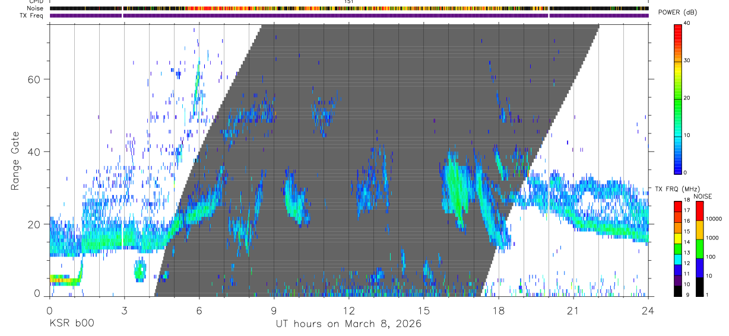
Task: Select the noise color strip above the plot
Action: pos(349,9)
